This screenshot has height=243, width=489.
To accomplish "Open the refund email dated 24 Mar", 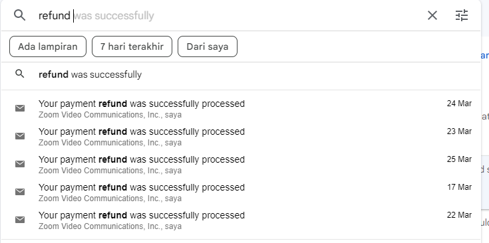I will click(x=241, y=108).
